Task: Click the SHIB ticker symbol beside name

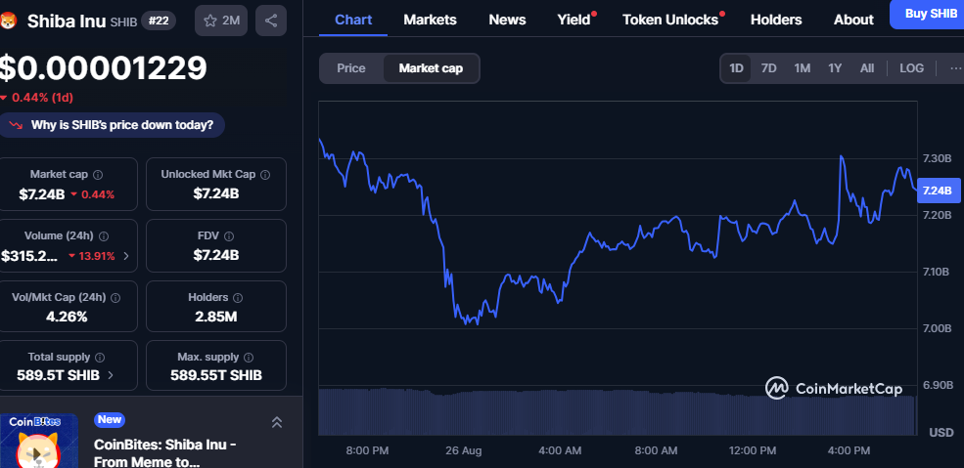Action: [x=123, y=22]
